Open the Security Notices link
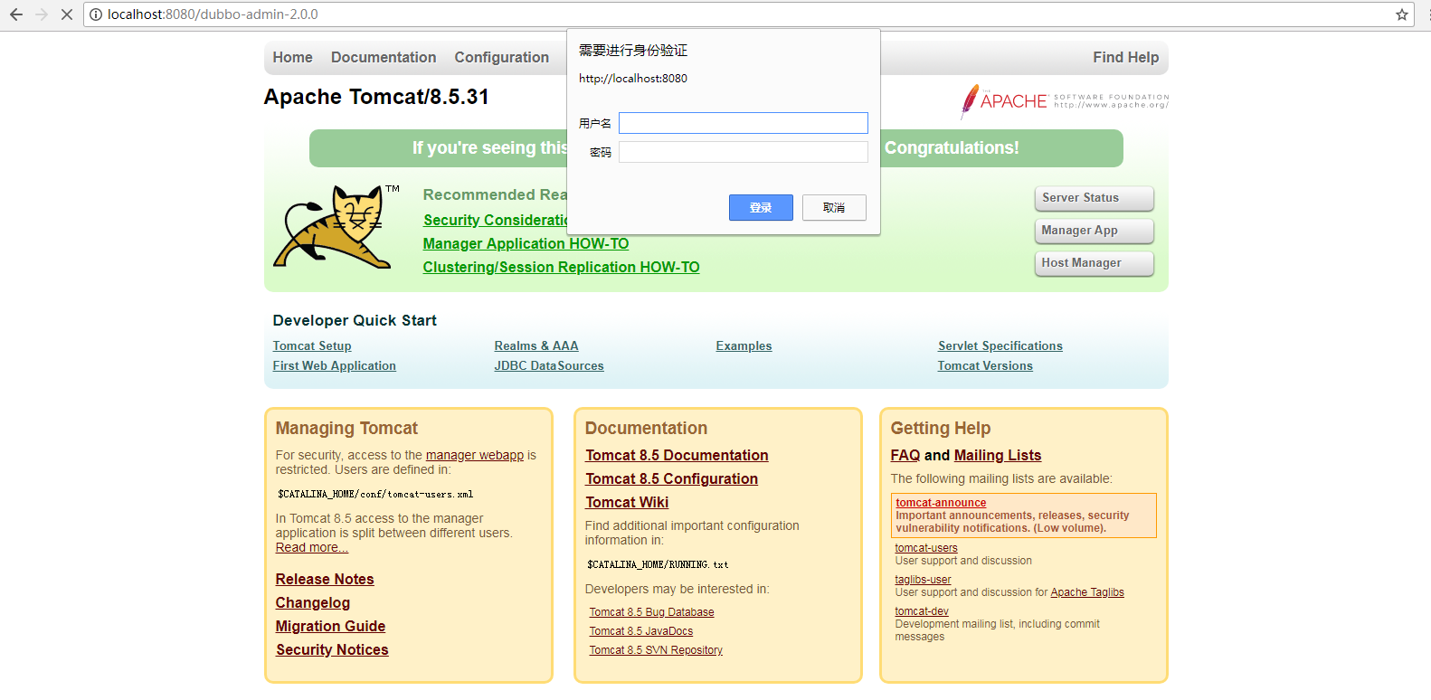The width and height of the screenshot is (1431, 700). click(332, 650)
